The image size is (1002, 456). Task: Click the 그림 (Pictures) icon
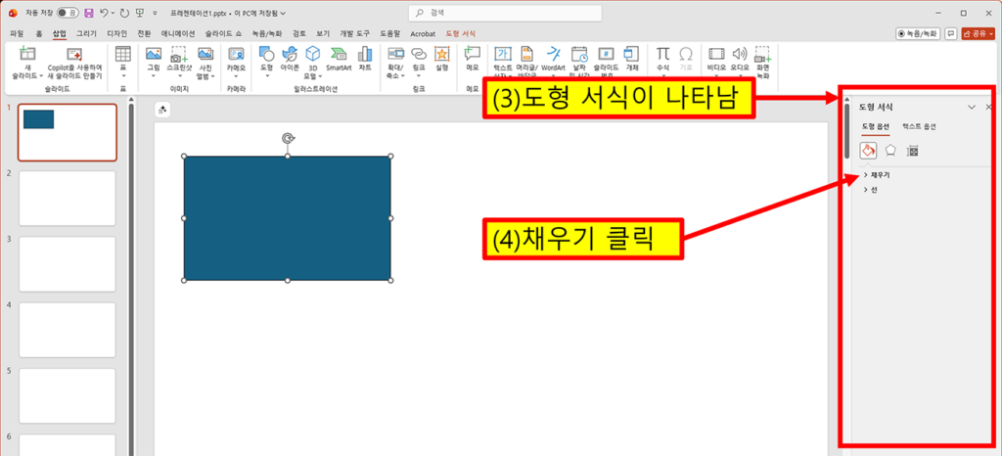click(x=154, y=54)
